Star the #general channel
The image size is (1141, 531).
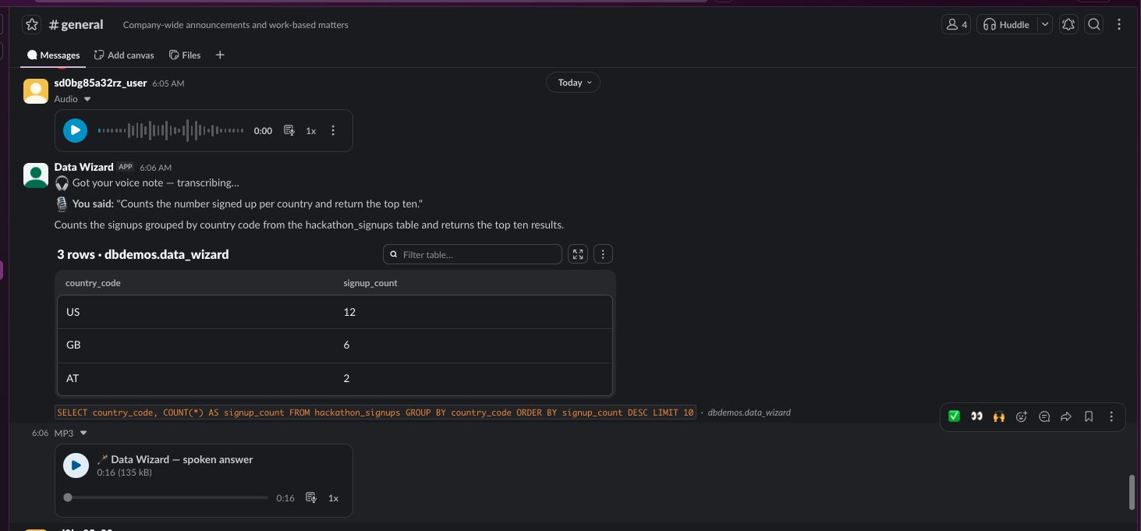[32, 25]
